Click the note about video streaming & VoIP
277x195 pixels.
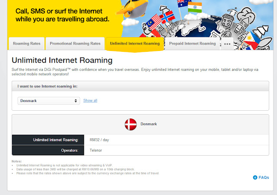[64, 165]
